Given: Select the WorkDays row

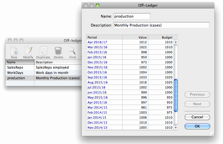Looking at the screenshot, I should coord(43,73).
